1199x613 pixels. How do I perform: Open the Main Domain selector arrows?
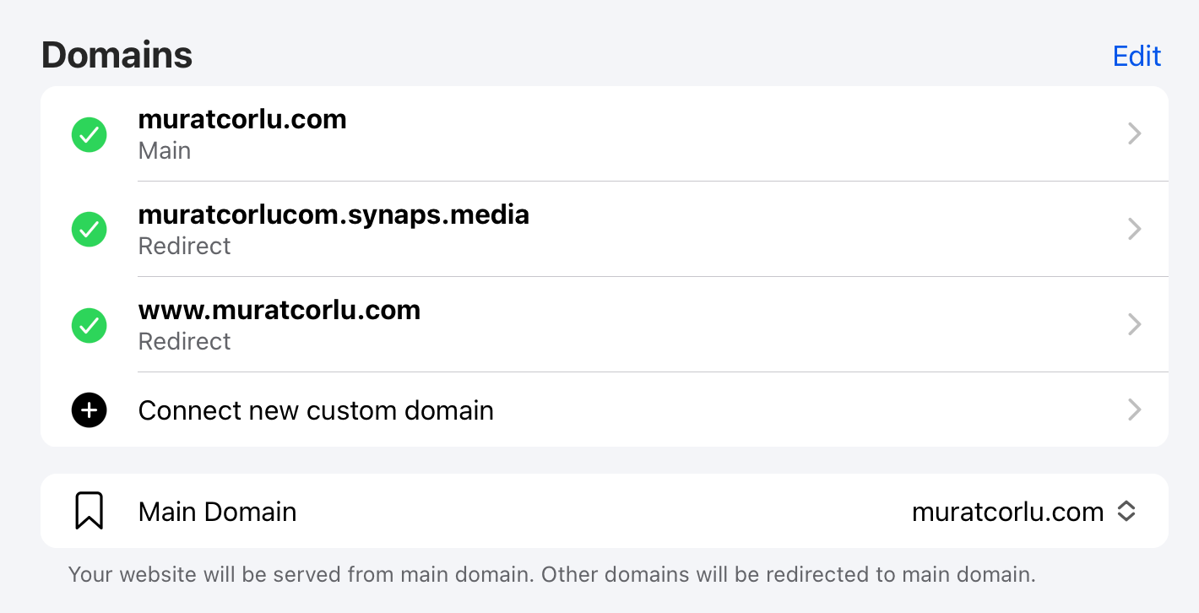(1126, 511)
